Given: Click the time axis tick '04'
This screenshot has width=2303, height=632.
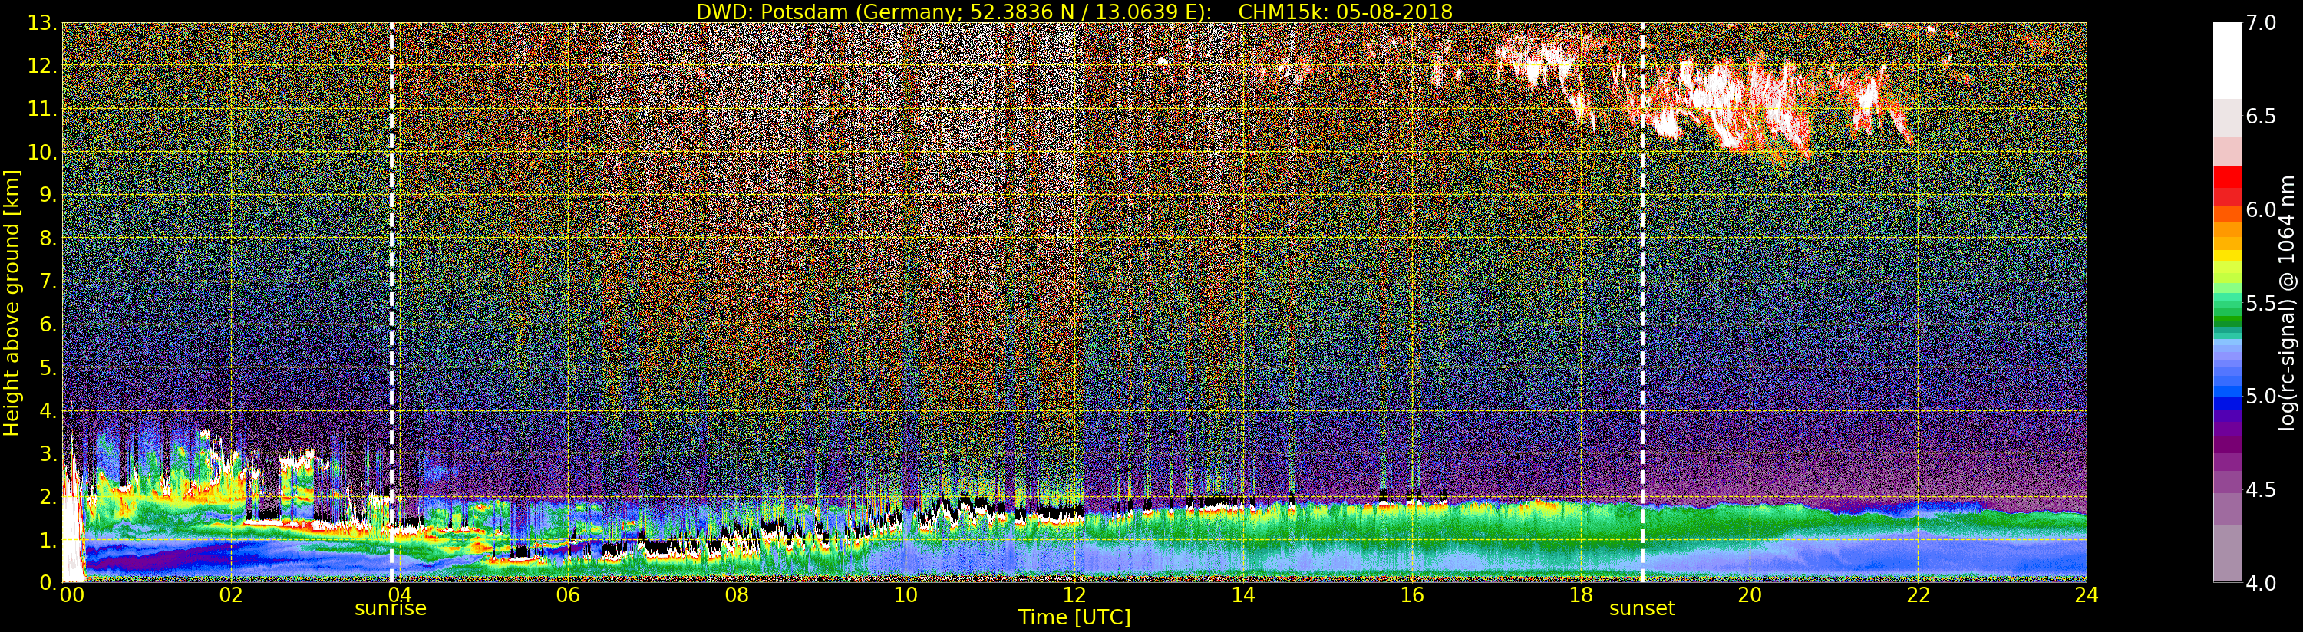Looking at the screenshot, I should click(x=399, y=594).
